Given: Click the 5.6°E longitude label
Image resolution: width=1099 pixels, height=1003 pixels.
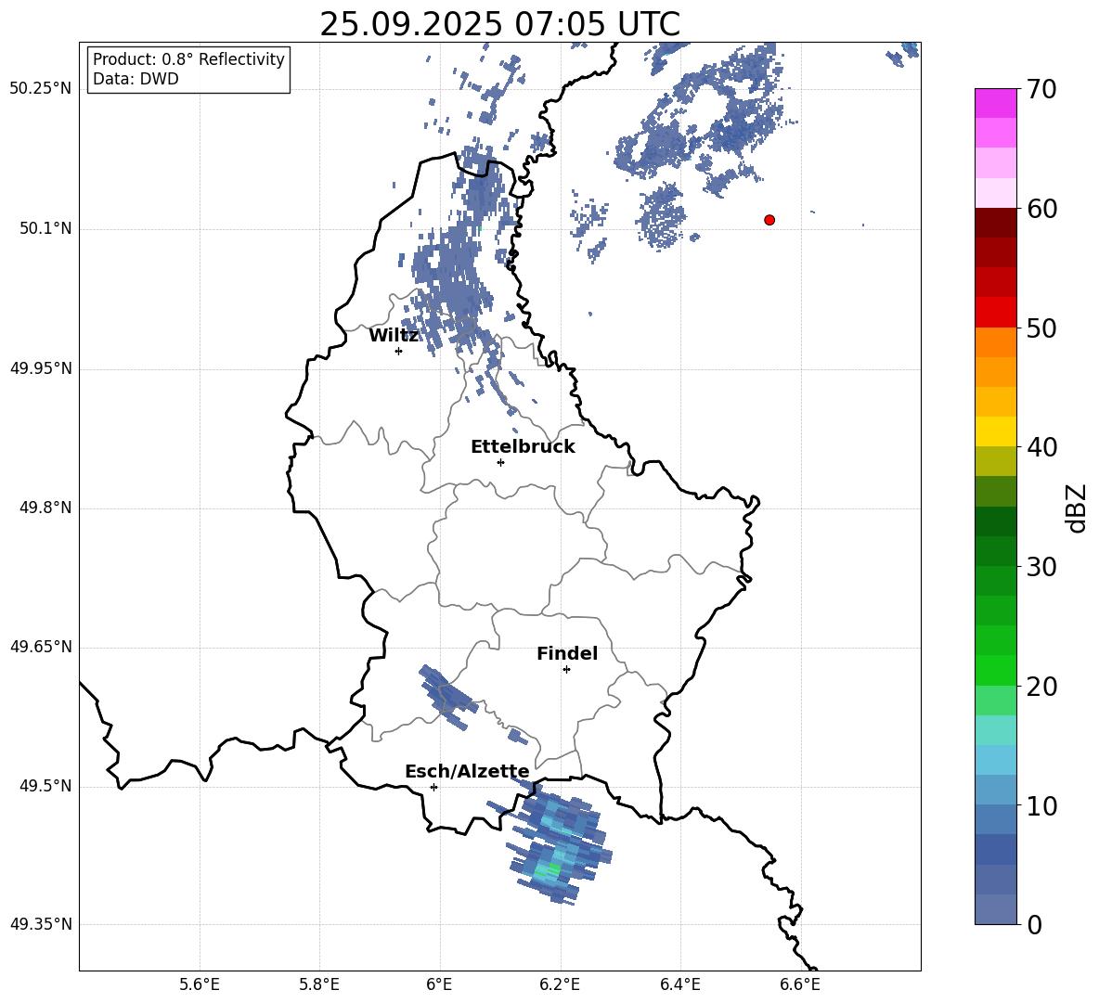Looking at the screenshot, I should (x=200, y=984).
